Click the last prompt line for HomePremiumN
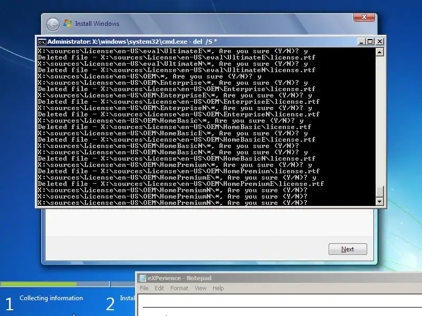This screenshot has height=316, width=422. pyautogui.click(x=172, y=203)
